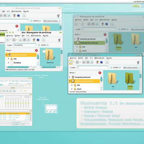Image resolution: width=144 pixels, height=144 pixels.
Task: Click Forward arrow in the teal-titled front window
Action: [77, 62]
